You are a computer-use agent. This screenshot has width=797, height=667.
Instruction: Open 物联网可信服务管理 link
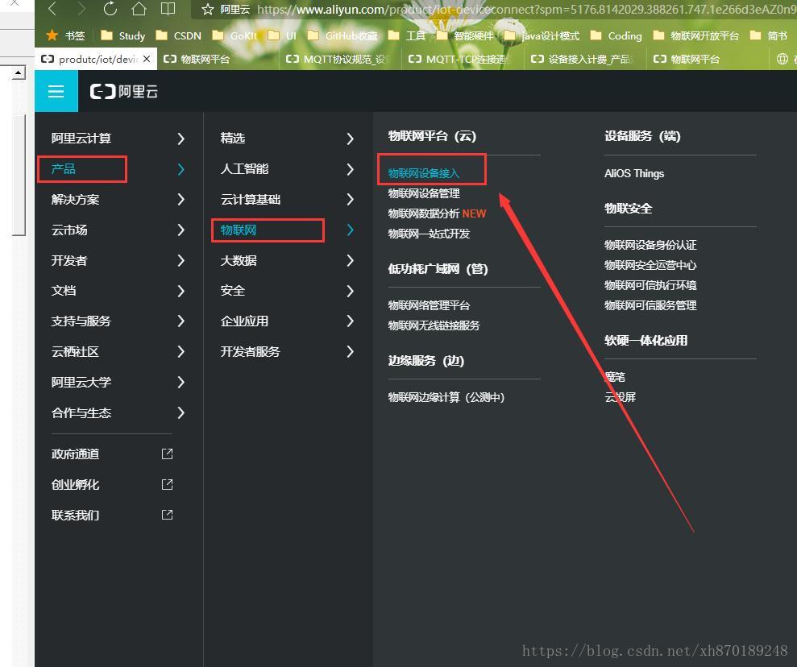(650, 305)
